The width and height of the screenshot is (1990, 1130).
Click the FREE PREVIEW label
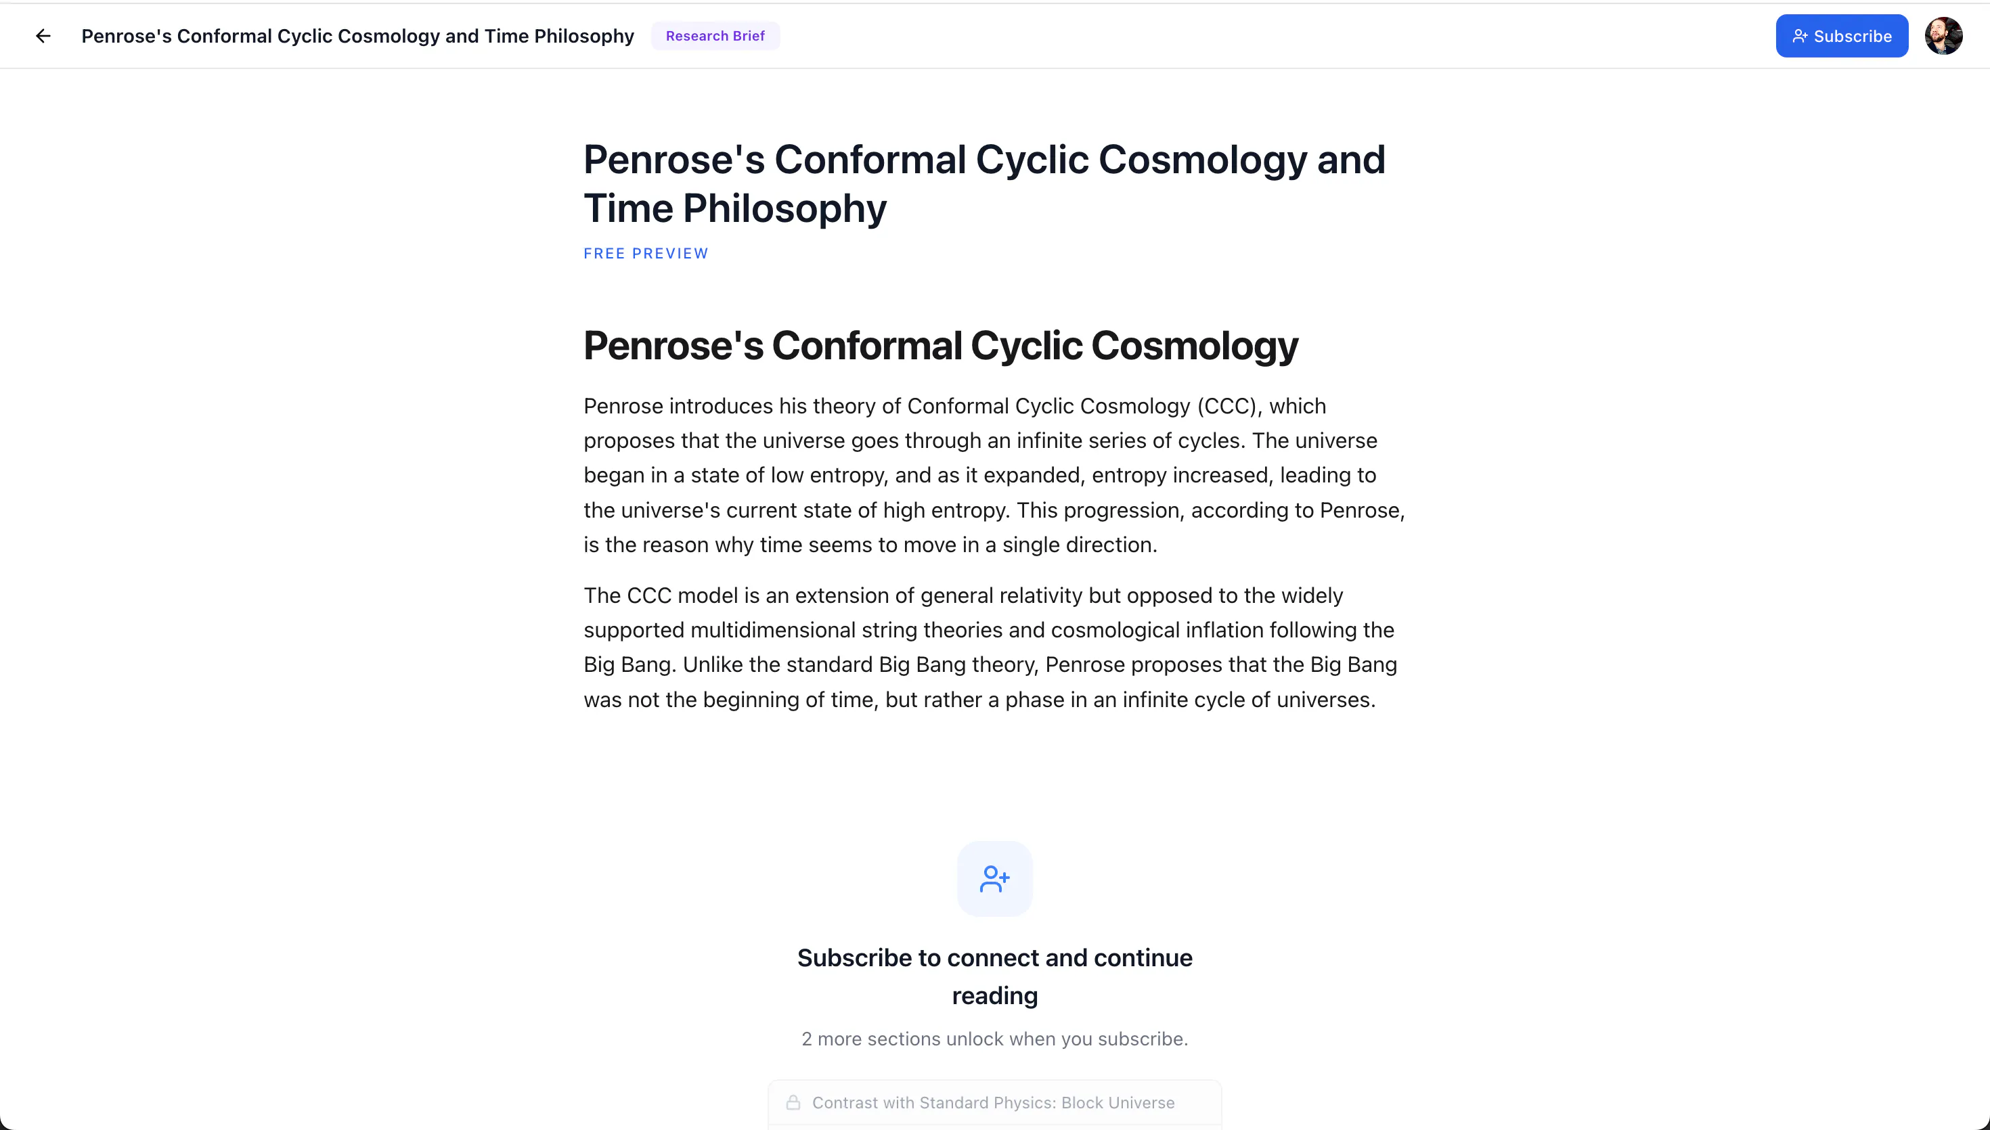point(646,253)
